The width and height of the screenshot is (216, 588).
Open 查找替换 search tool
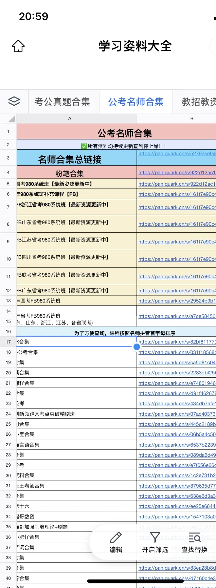pyautogui.click(x=194, y=542)
